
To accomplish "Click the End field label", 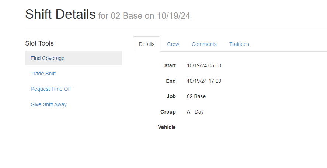I will point(171,81).
